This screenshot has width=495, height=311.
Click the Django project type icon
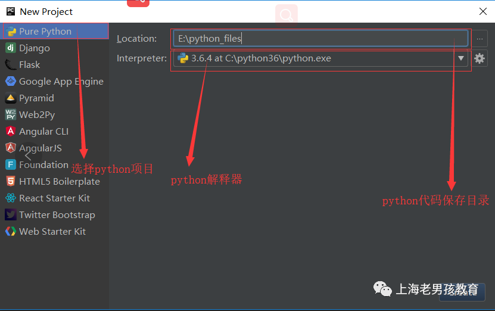click(11, 48)
